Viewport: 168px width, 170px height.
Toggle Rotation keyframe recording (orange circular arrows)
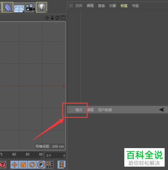click(32, 165)
